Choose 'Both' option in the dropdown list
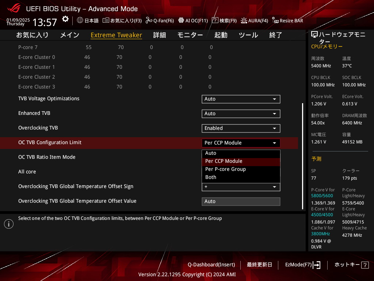The image size is (374, 281). click(211, 177)
